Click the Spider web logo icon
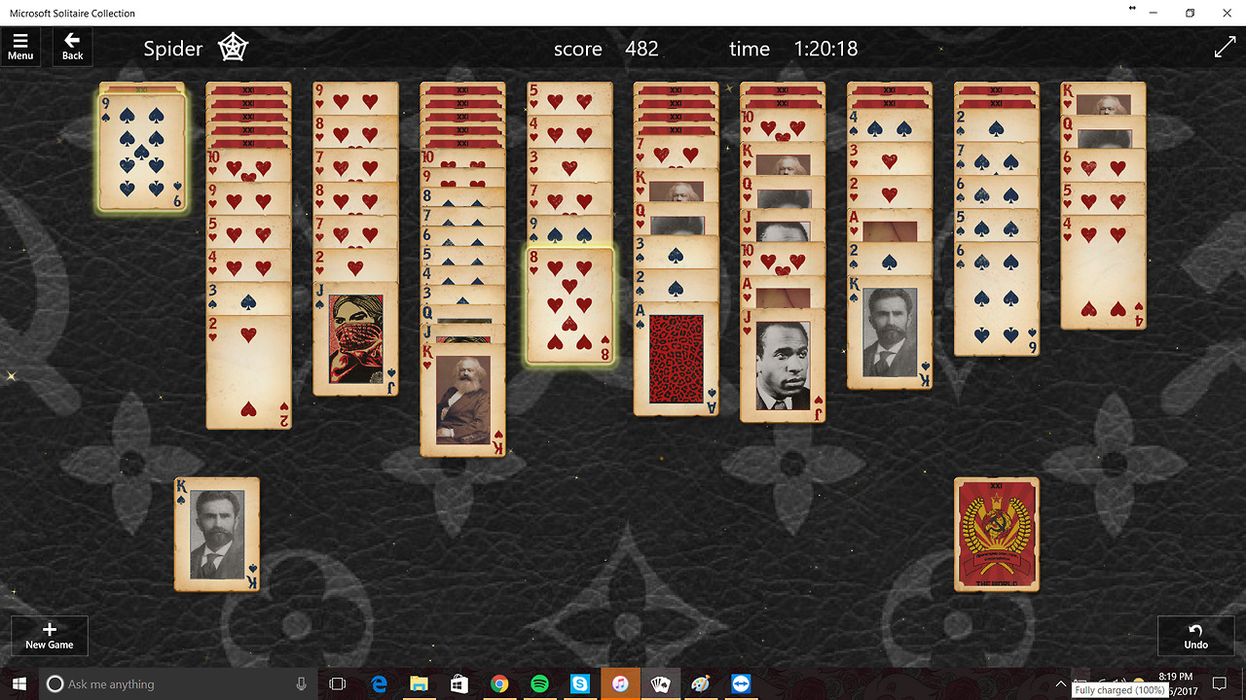The height and width of the screenshot is (700, 1246). (233, 48)
